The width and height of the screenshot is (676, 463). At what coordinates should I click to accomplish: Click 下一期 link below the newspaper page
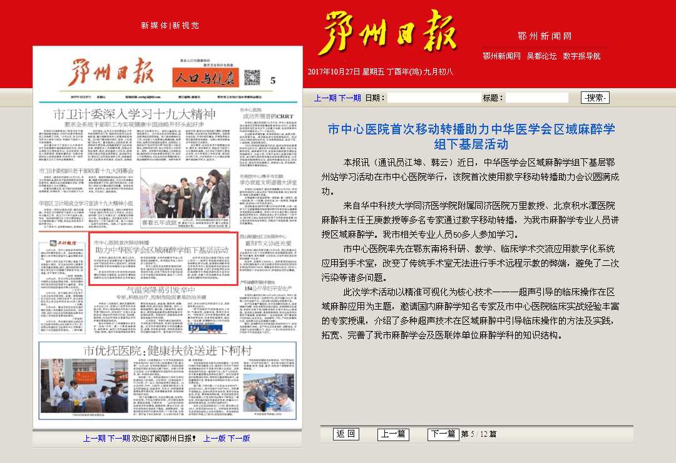coord(118,439)
